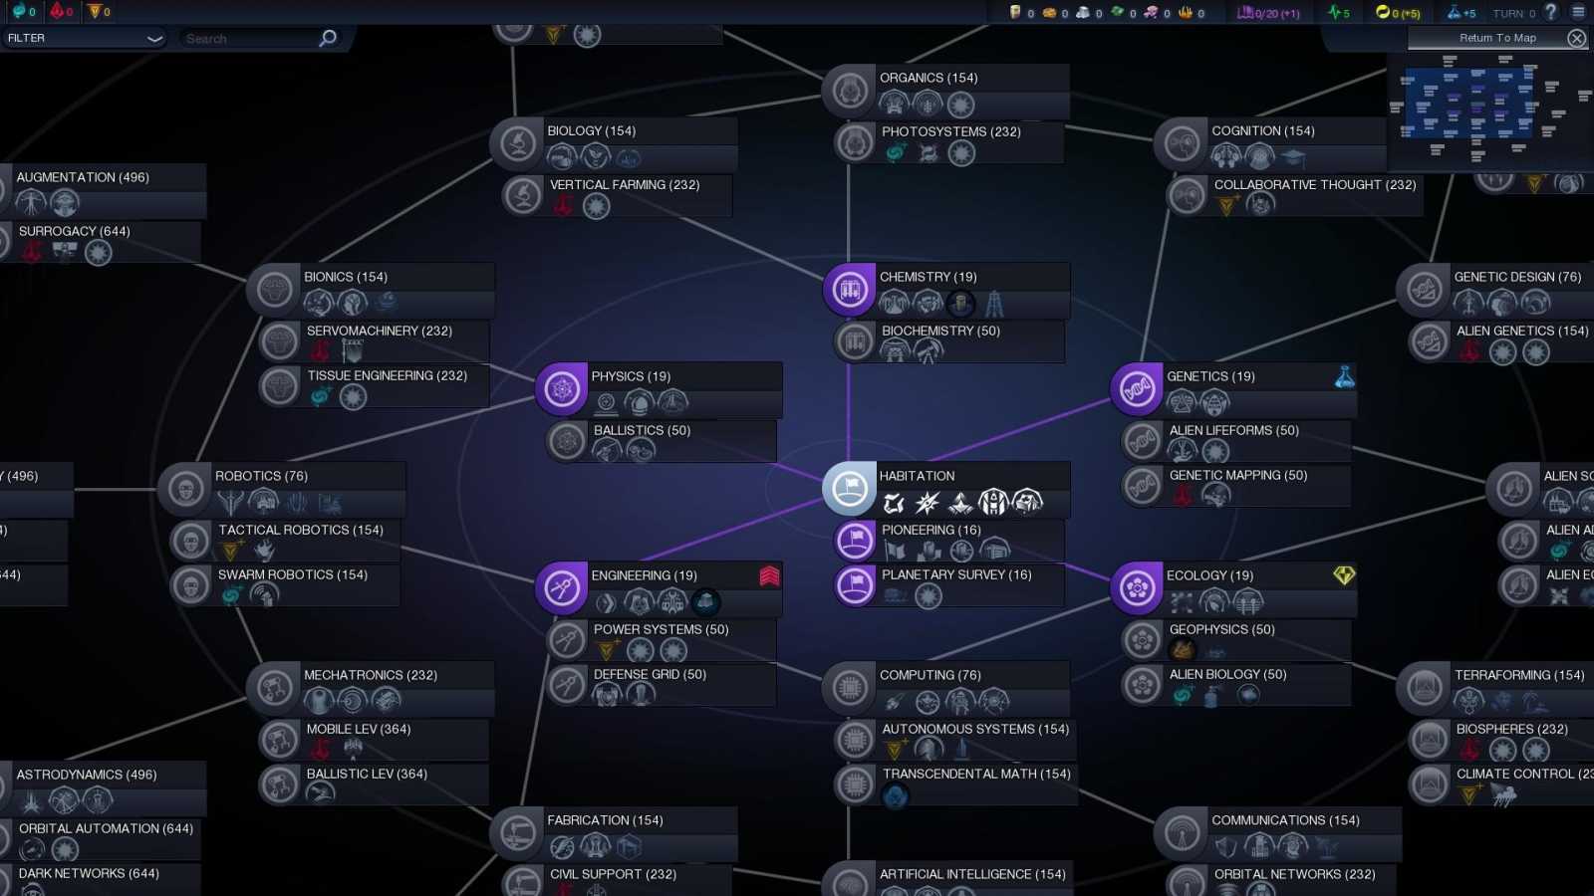Click the science flask icon on Genetics
Image resolution: width=1594 pixels, height=896 pixels.
(x=1345, y=376)
